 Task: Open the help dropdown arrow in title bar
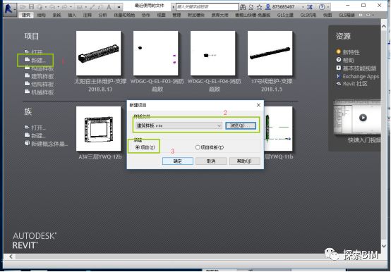point(328,7)
